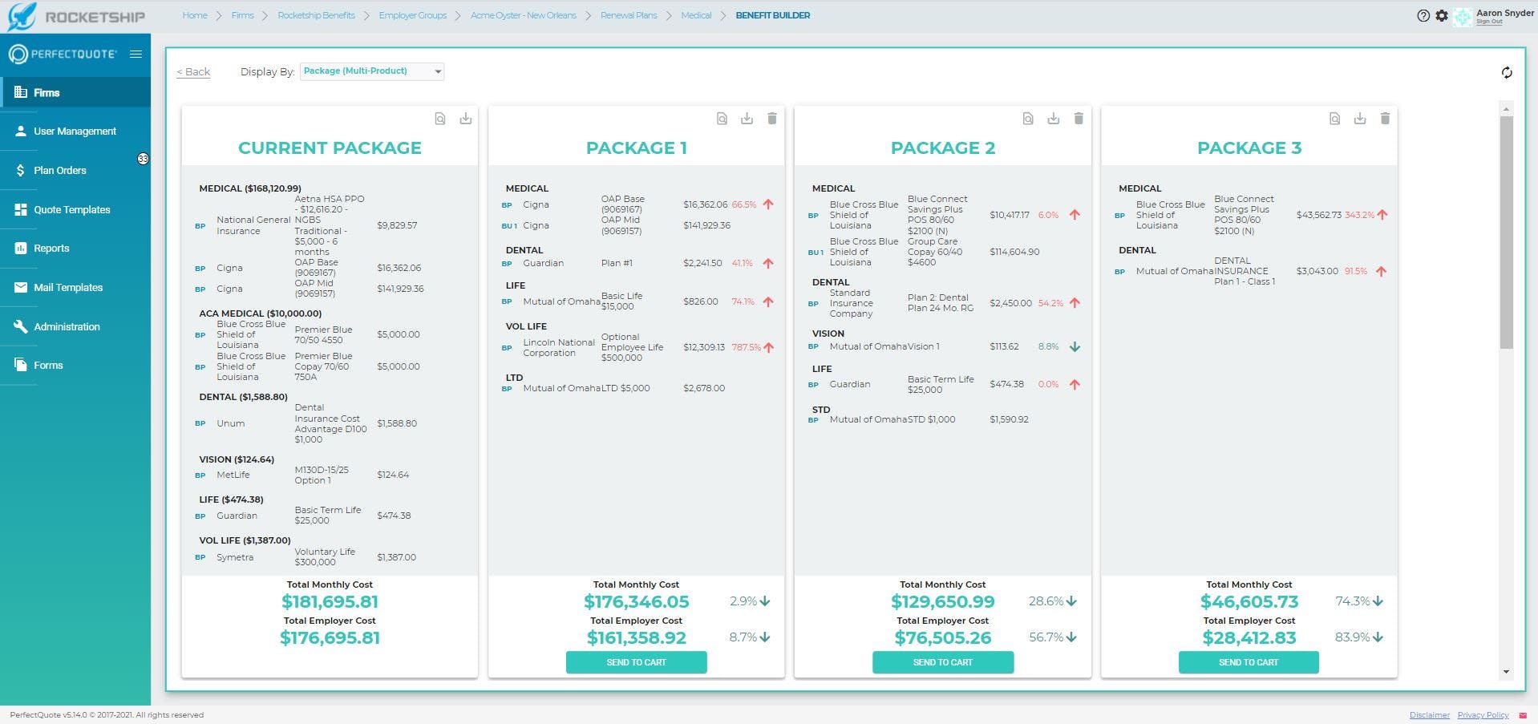
Task: Preview the Package 1 document
Action: (x=722, y=119)
